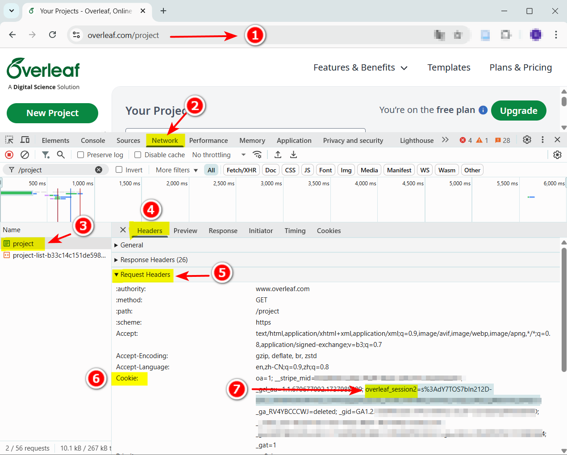Open the More filters dropdown
Viewport: 567px width, 455px height.
pyautogui.click(x=177, y=170)
